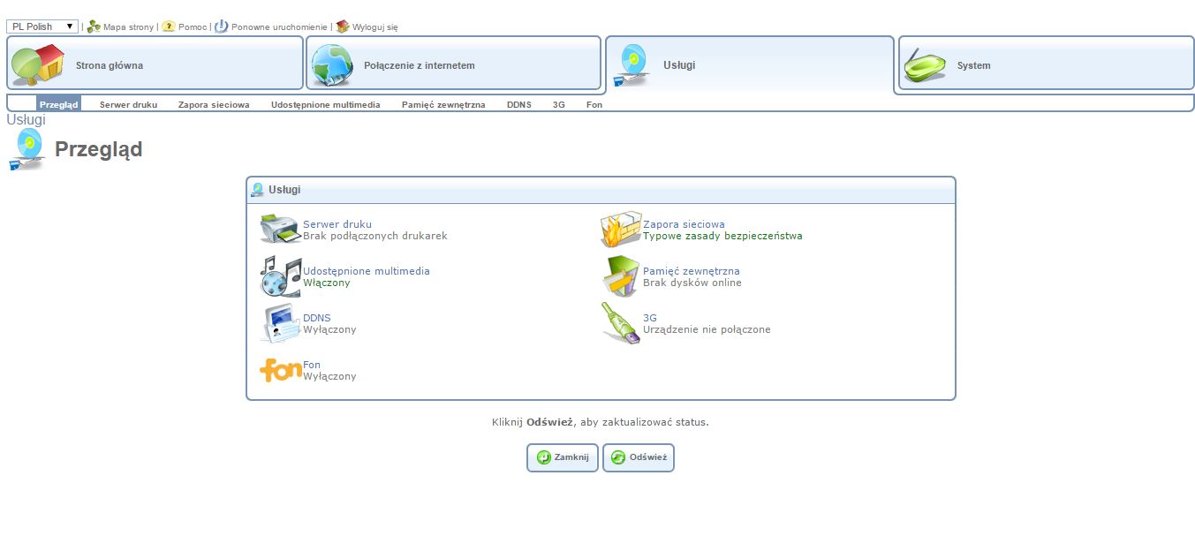Open the Strona główna tab

click(x=155, y=64)
